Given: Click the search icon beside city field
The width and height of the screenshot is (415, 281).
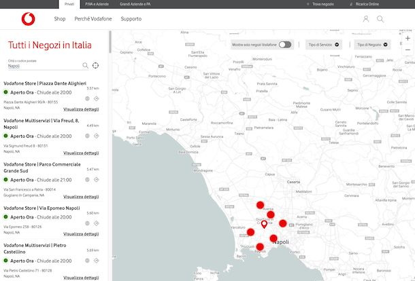Looking at the screenshot, I should tap(85, 66).
